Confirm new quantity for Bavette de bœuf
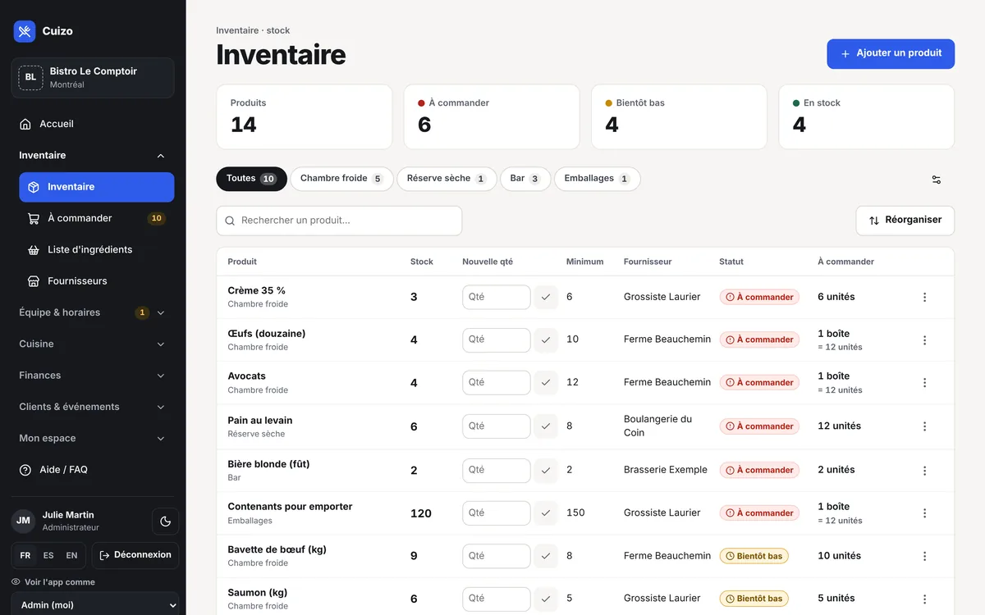Screen dimensions: 985x615 546,555
